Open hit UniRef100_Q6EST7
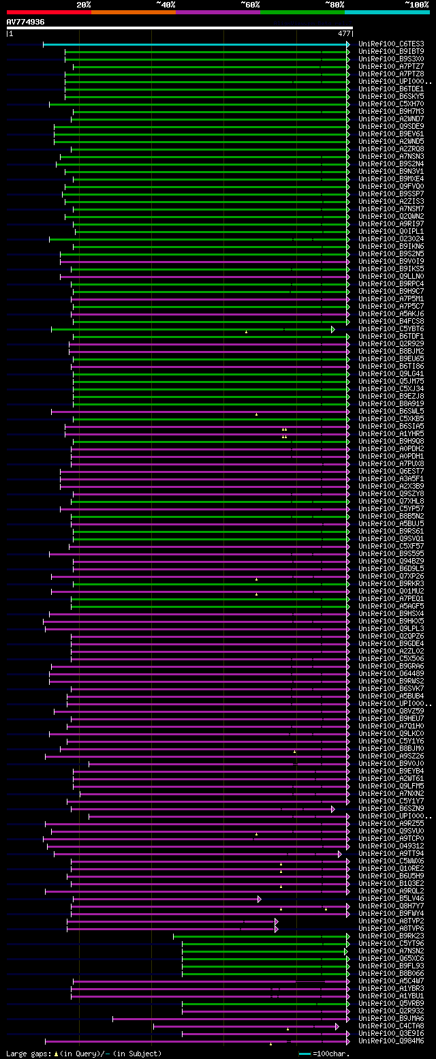Viewport: 436px width, 1059px height. tap(390, 472)
